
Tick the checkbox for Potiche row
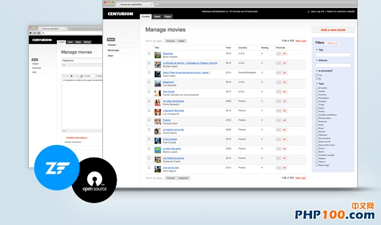[x=149, y=120]
